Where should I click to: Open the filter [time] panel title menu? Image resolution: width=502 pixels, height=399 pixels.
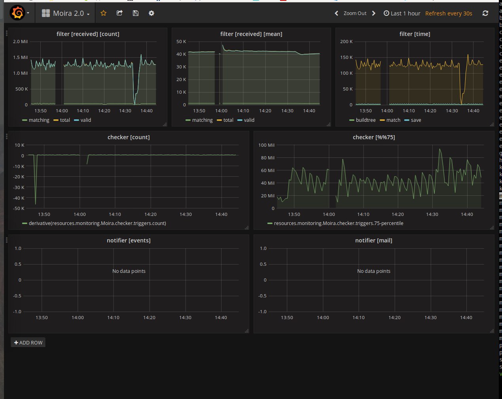click(x=415, y=34)
